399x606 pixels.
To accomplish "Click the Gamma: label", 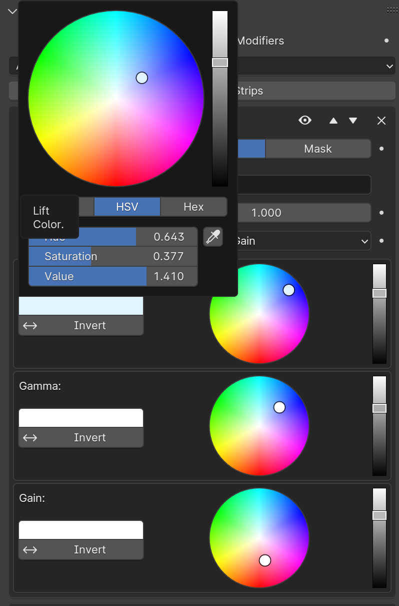I will [40, 386].
